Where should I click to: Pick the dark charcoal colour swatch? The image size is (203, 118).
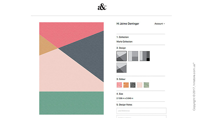point(133,85)
